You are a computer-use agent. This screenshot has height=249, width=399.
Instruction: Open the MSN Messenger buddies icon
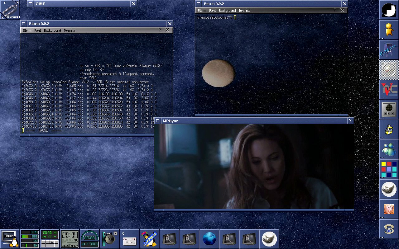[389, 149]
